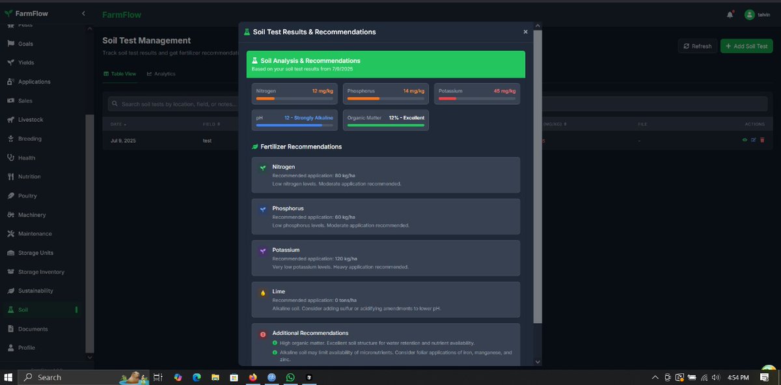This screenshot has height=385, width=781.
Task: Click Add Soil Test button
Action: [747, 46]
